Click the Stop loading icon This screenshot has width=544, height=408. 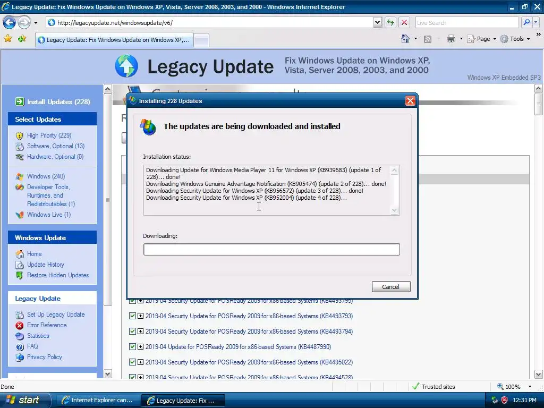(404, 23)
